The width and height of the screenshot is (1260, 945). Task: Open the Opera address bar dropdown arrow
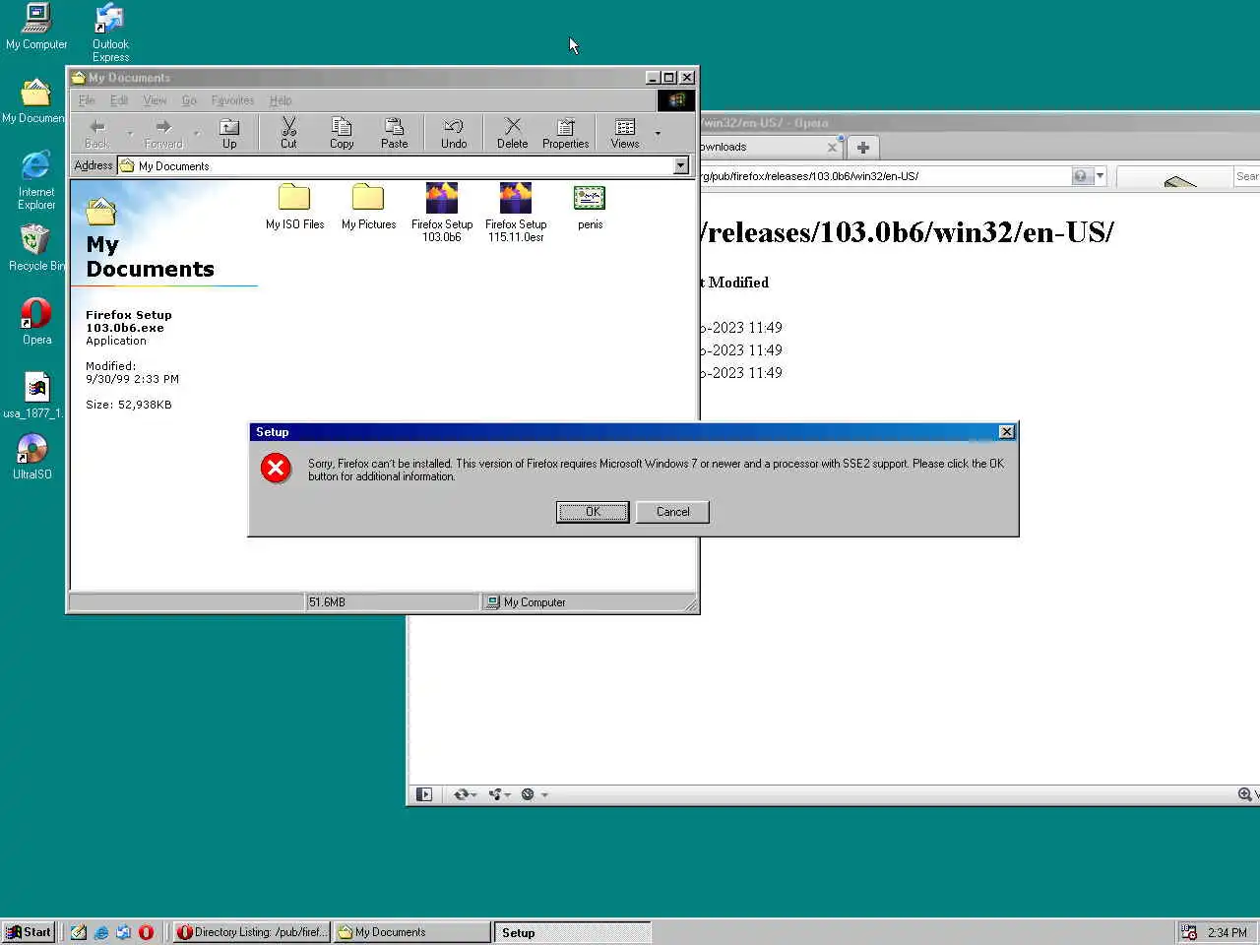point(1100,176)
